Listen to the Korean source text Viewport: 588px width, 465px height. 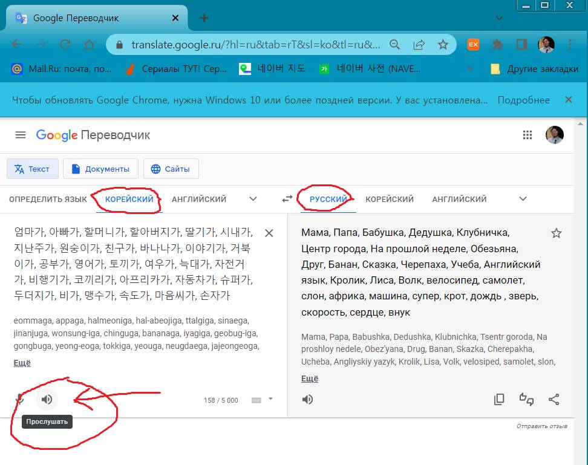[x=47, y=399]
